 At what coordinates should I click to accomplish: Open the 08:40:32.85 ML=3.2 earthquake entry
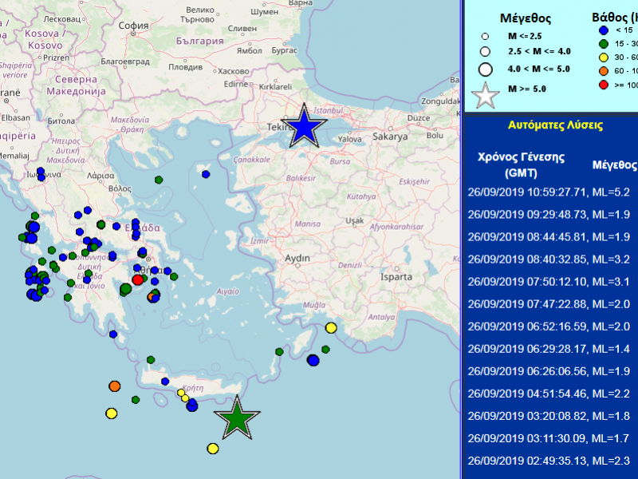(549, 259)
